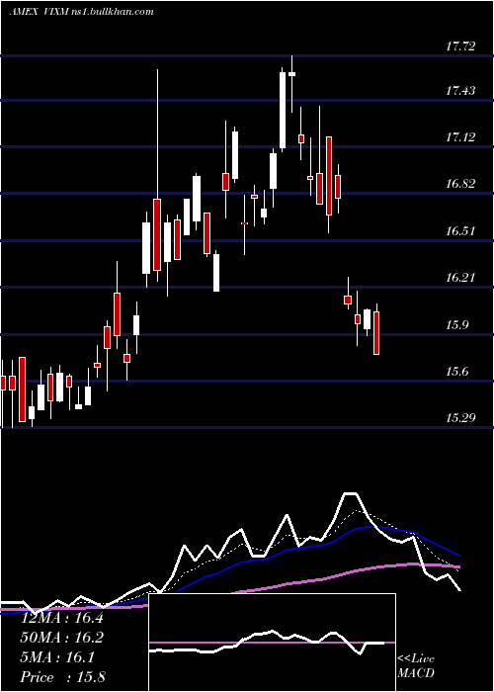
Task: Click the <<Live MACD label
Action: [x=416, y=666]
